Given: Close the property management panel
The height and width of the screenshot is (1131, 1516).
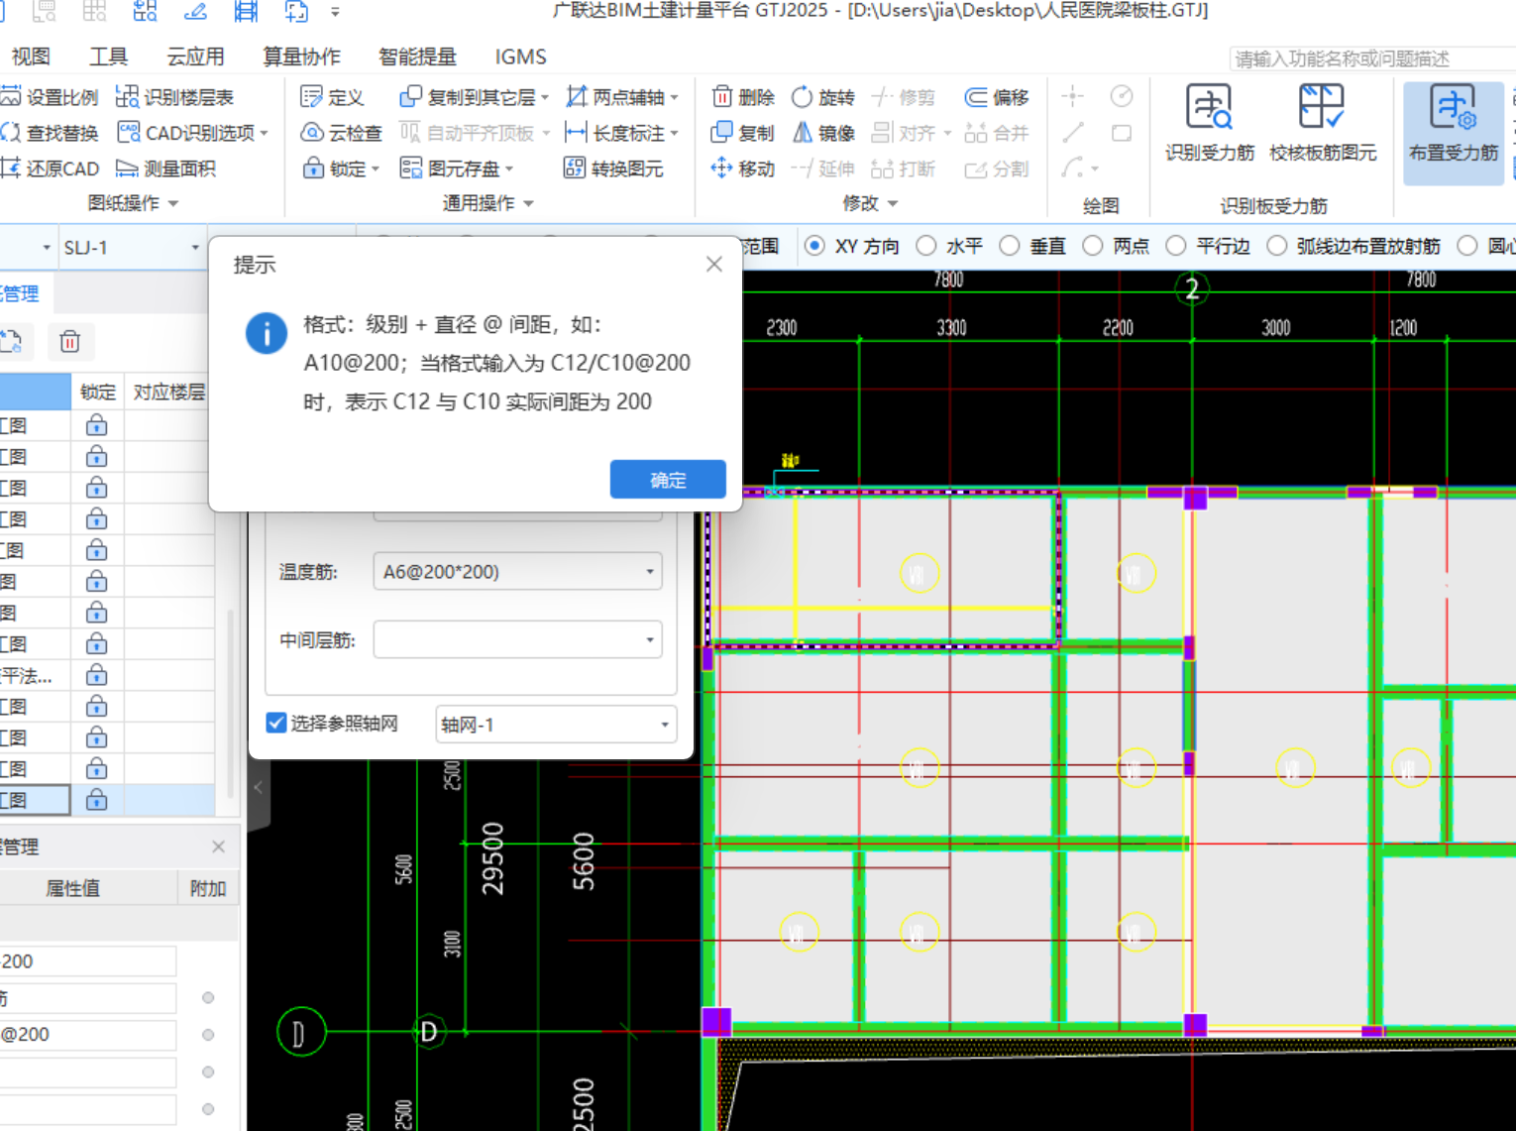Looking at the screenshot, I should [x=218, y=847].
